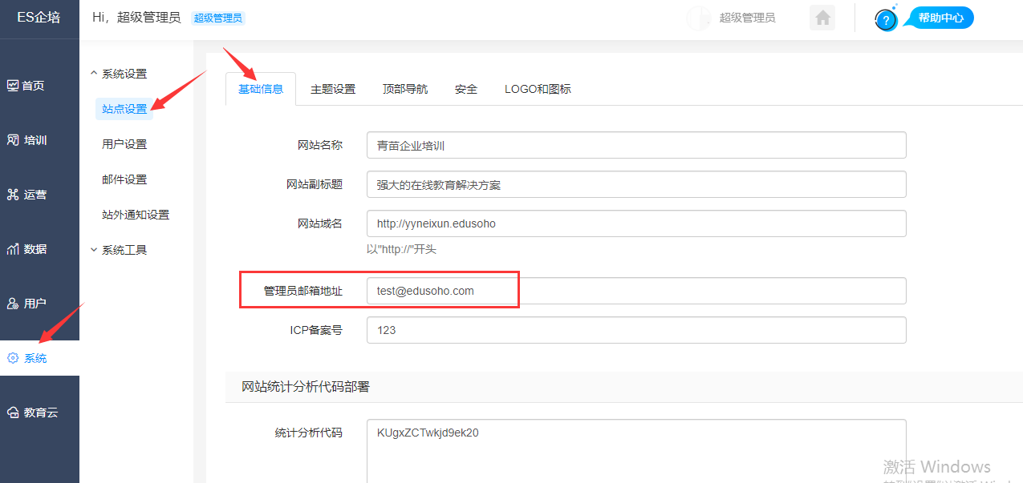1023x483 pixels.
Task: Click the 以"http://"开头 hint text
Action: pyautogui.click(x=401, y=249)
